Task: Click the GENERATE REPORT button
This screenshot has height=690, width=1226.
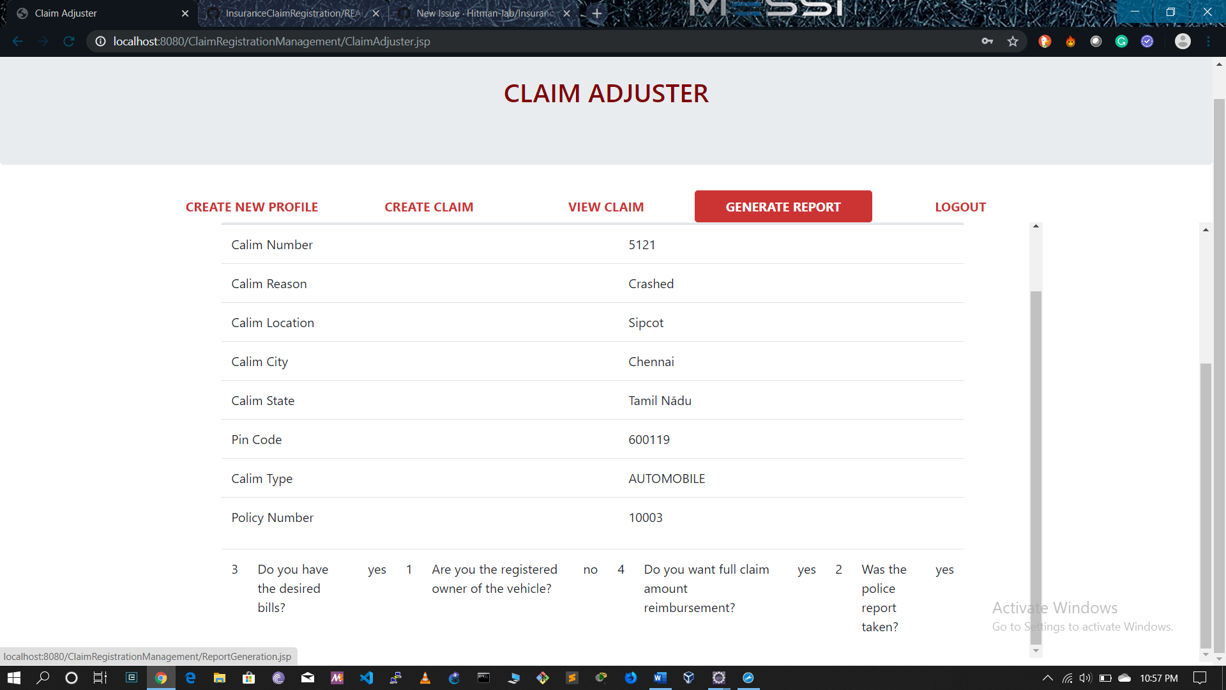Action: point(783,206)
